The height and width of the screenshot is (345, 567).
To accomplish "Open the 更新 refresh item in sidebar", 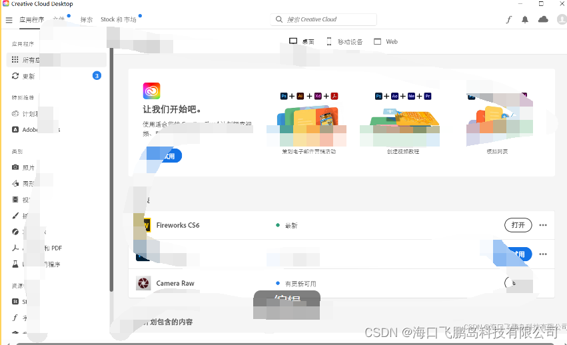I will click(x=24, y=76).
